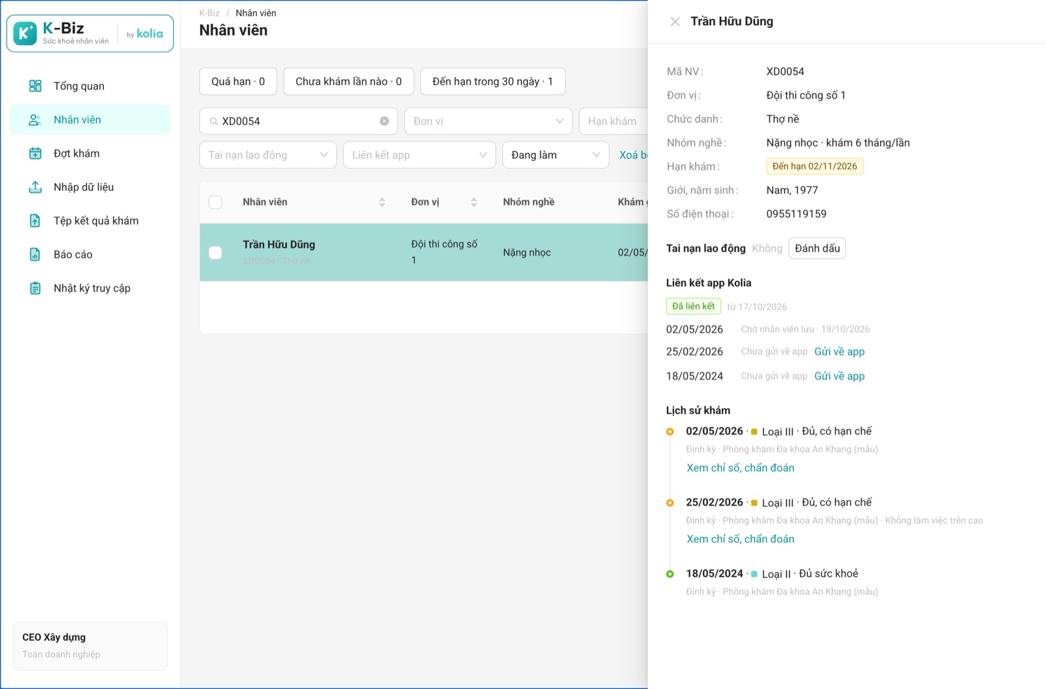Filter by Quá hạn · 0
Screen dimensions: 1046x689
click(x=238, y=81)
